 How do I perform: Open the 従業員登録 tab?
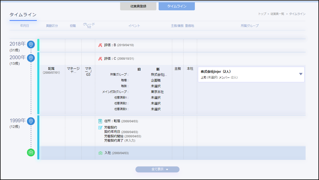[x=138, y=6]
